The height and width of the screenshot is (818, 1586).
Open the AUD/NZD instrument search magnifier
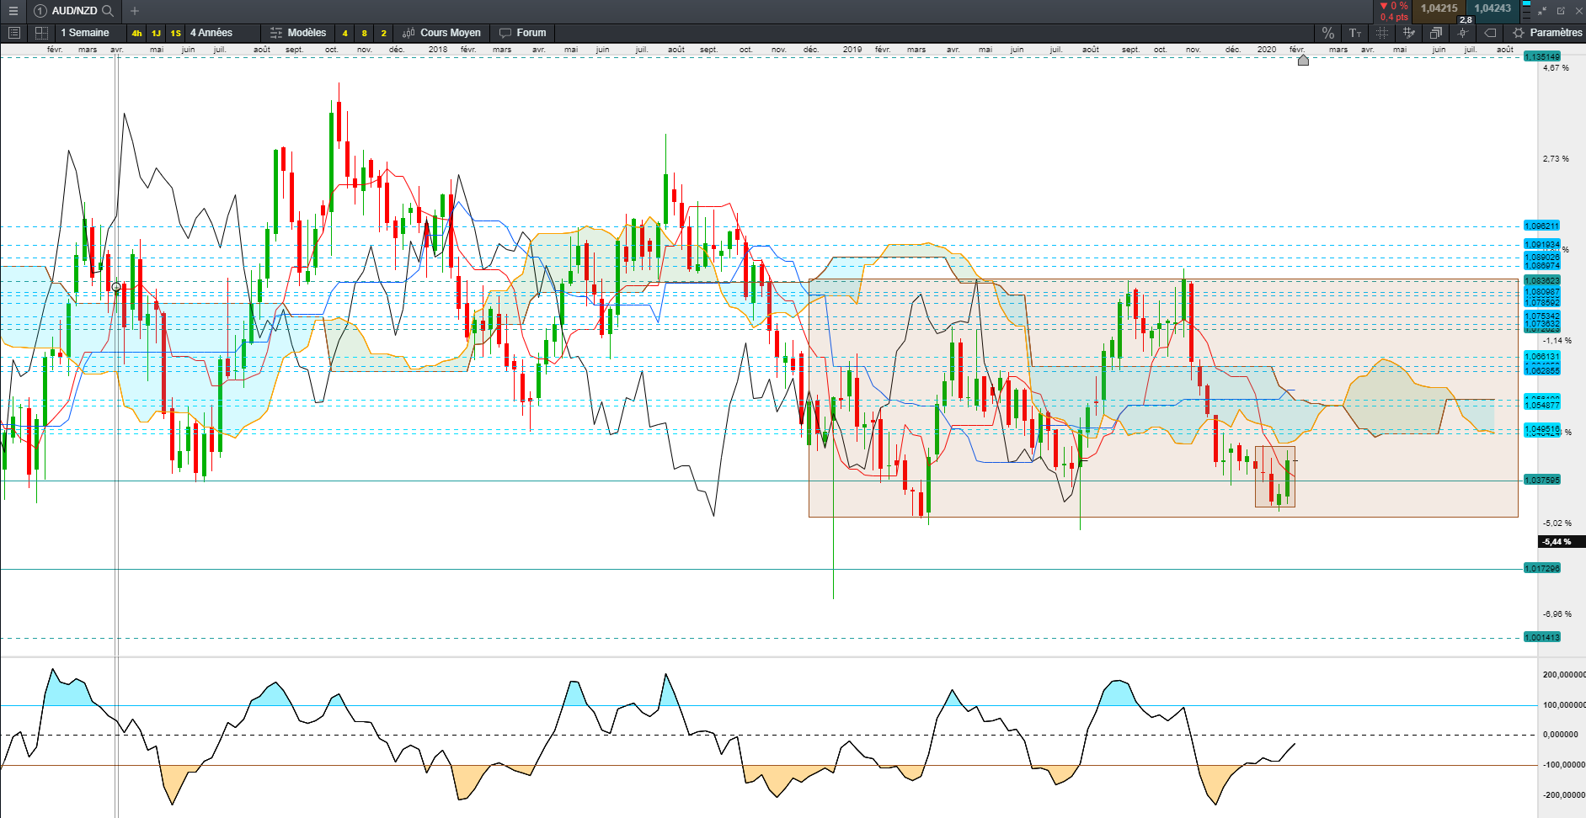(108, 11)
